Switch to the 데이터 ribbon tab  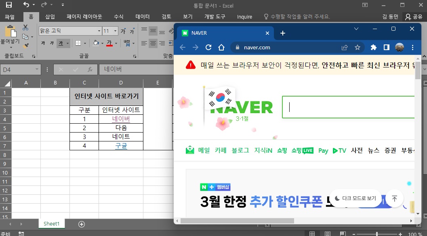(x=143, y=17)
